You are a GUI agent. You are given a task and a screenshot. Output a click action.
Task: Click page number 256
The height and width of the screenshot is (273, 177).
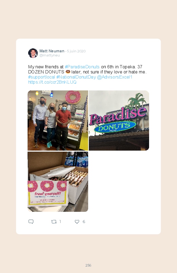88,265
